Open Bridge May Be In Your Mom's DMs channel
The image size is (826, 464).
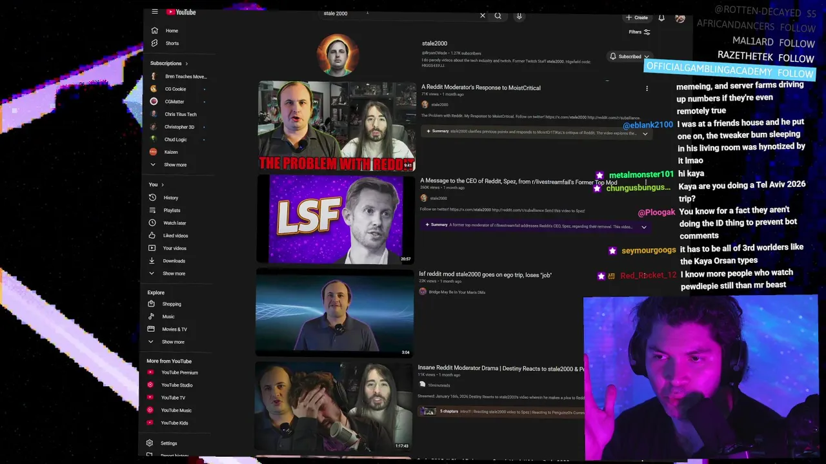456,293
